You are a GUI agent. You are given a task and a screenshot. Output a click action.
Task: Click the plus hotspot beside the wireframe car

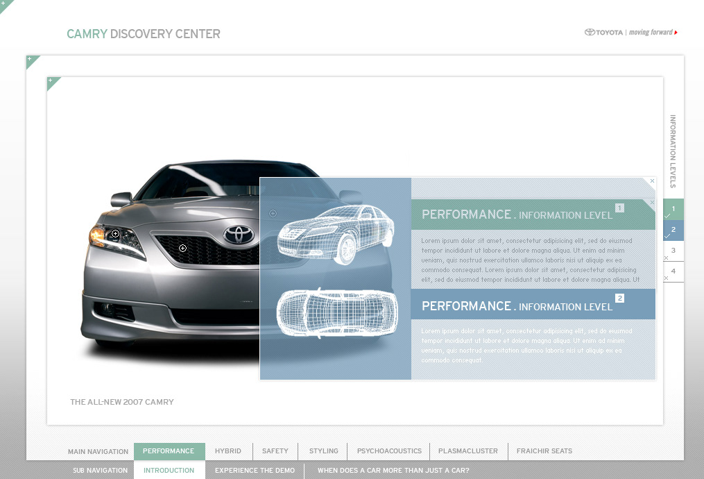(x=273, y=213)
